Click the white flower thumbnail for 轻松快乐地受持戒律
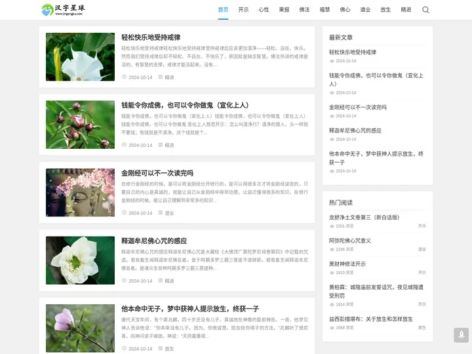The height and width of the screenshot is (354, 472). pos(80,57)
